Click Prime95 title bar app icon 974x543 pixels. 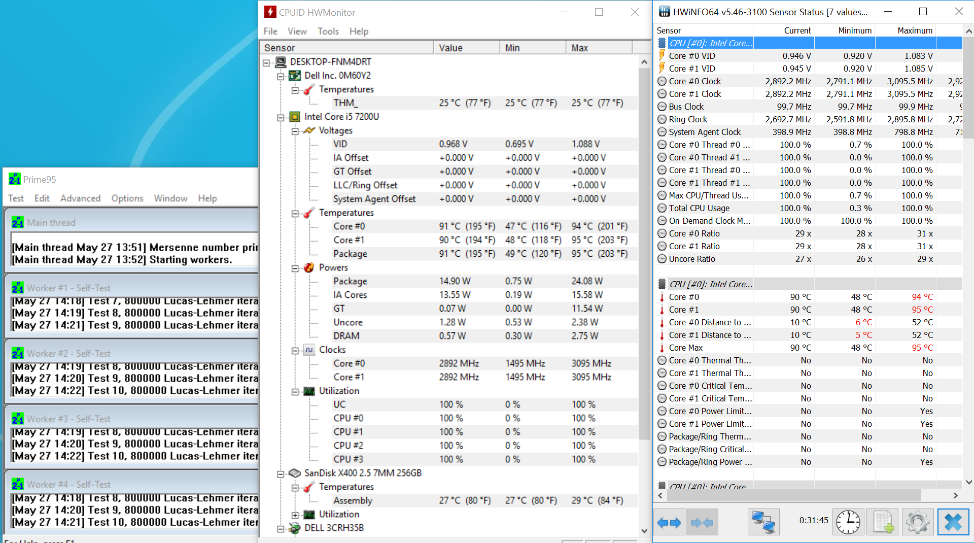15,179
